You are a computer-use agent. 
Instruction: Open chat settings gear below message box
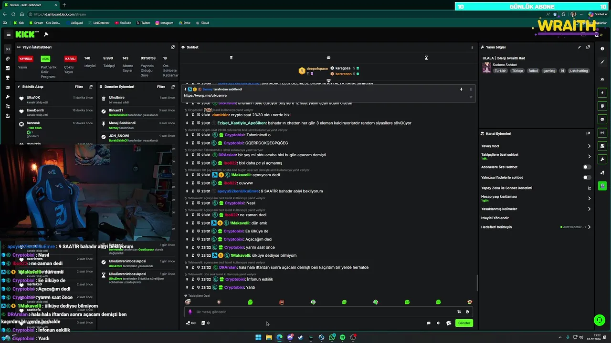(x=438, y=323)
